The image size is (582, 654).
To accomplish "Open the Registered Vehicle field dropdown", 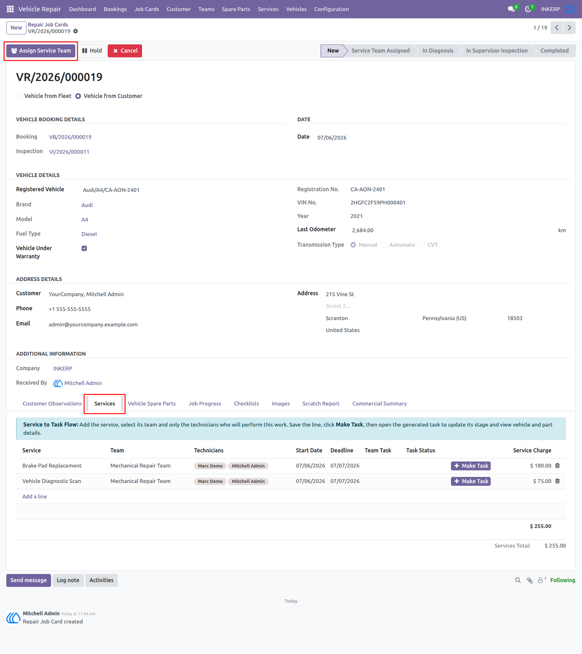I will pos(183,190).
